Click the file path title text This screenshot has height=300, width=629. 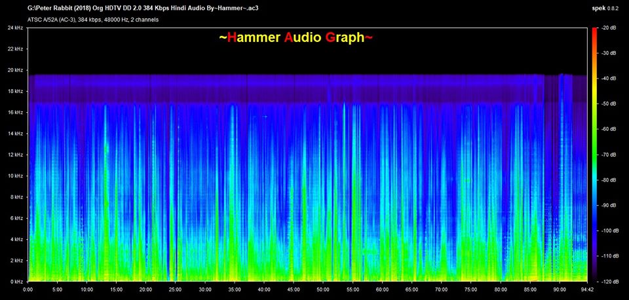click(143, 8)
